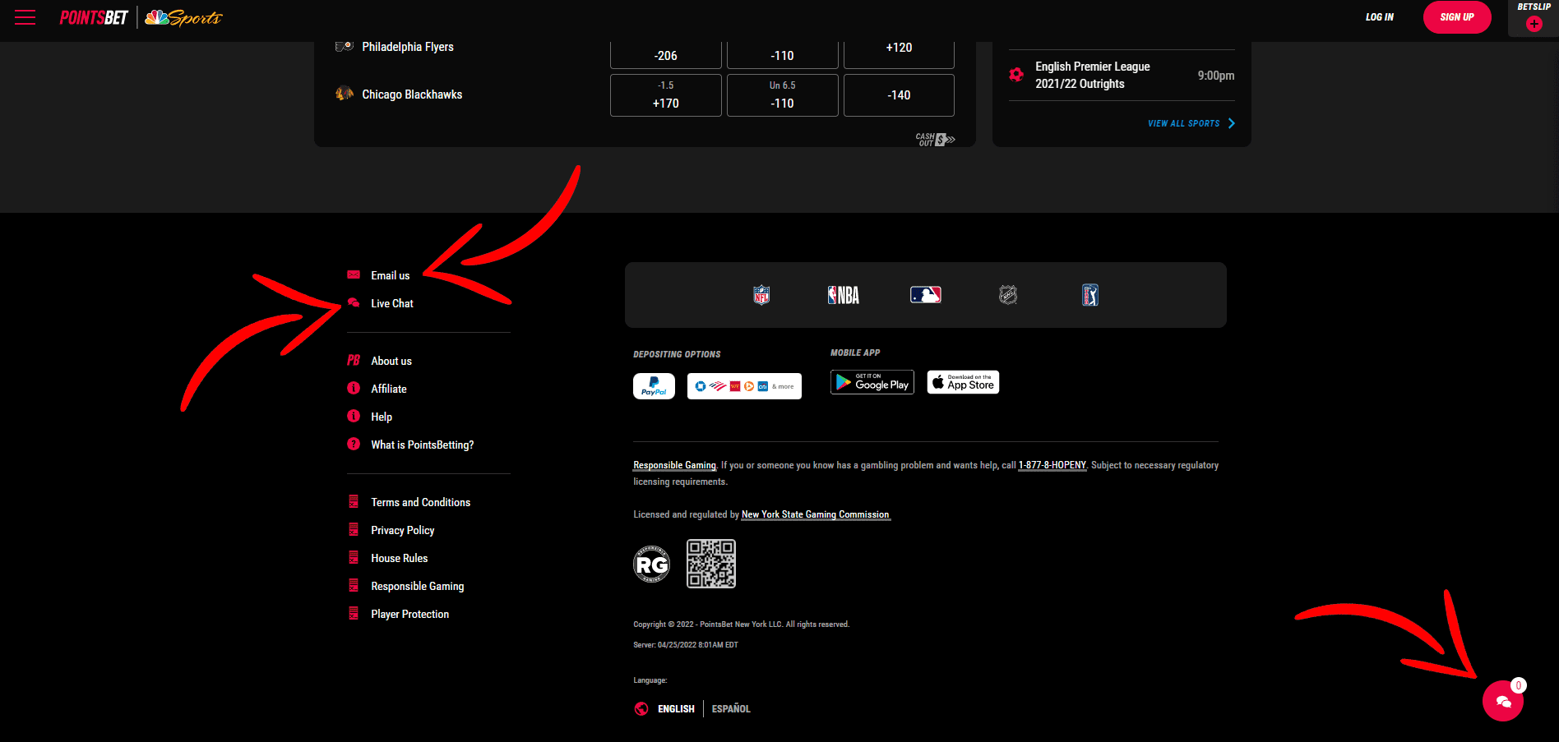
Task: Click the Log In button
Action: (1380, 17)
